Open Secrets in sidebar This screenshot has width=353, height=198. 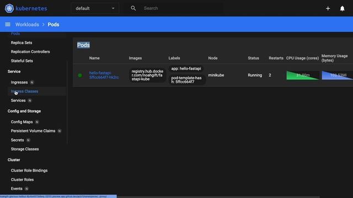click(x=17, y=140)
